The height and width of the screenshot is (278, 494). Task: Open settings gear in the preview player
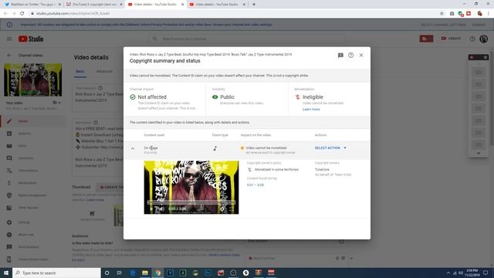[222, 208]
